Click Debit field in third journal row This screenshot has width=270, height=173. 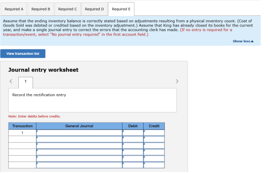pos(133,146)
